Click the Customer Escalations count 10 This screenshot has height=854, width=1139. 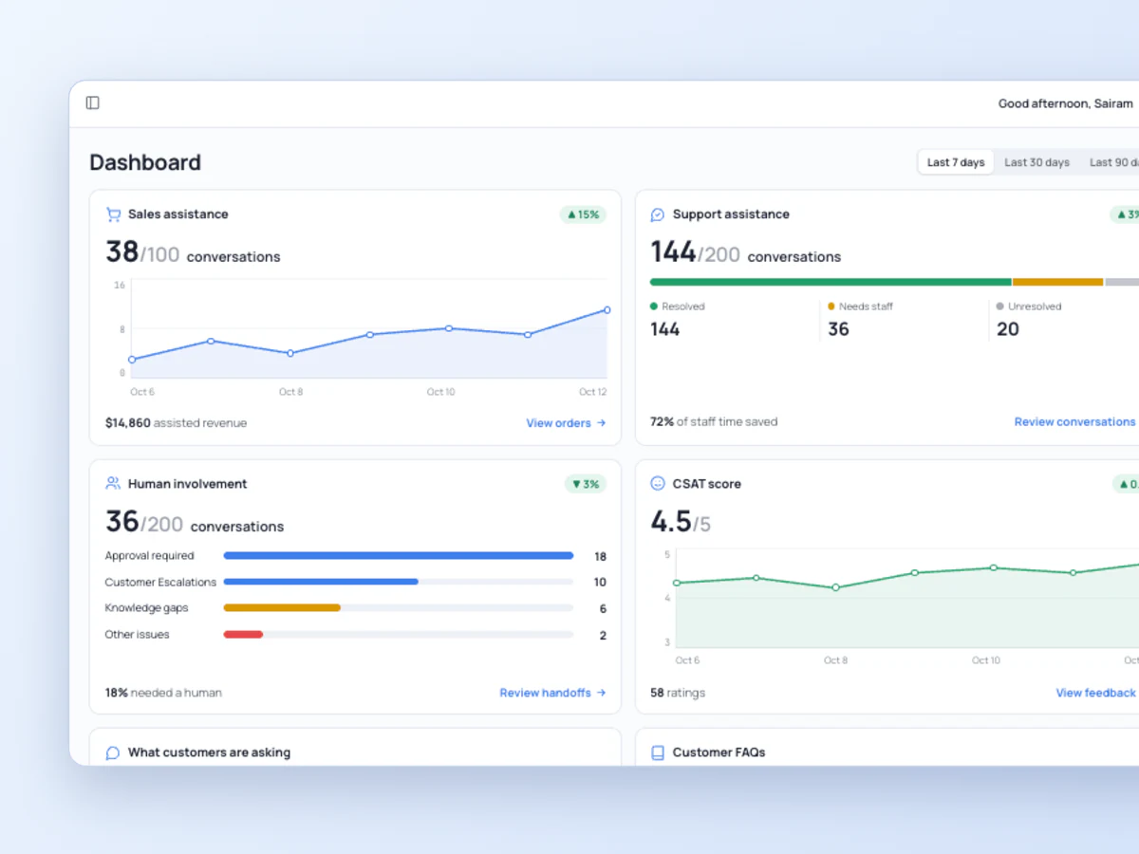pyautogui.click(x=600, y=583)
